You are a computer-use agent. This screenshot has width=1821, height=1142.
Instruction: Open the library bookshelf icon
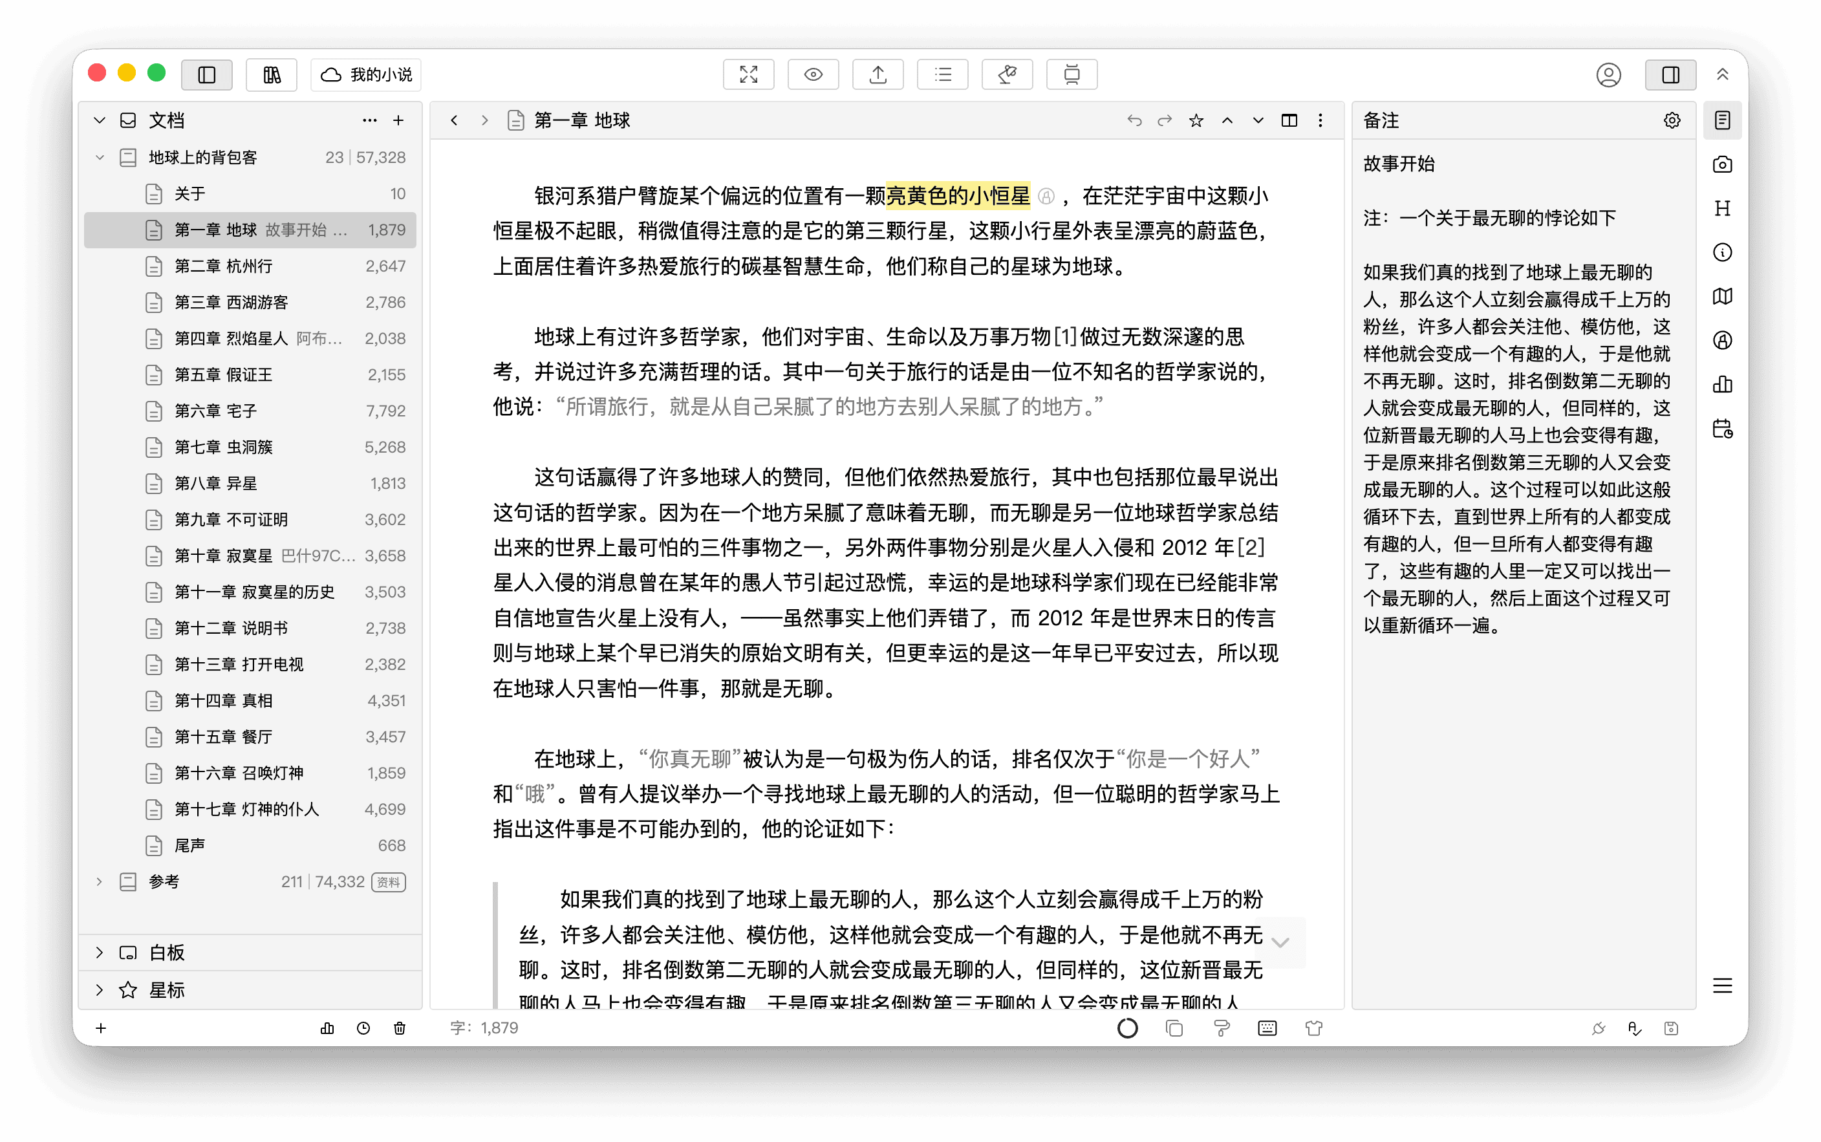(x=271, y=74)
